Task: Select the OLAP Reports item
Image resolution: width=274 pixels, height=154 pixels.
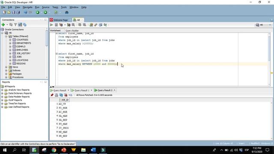Action: coord(15,100)
